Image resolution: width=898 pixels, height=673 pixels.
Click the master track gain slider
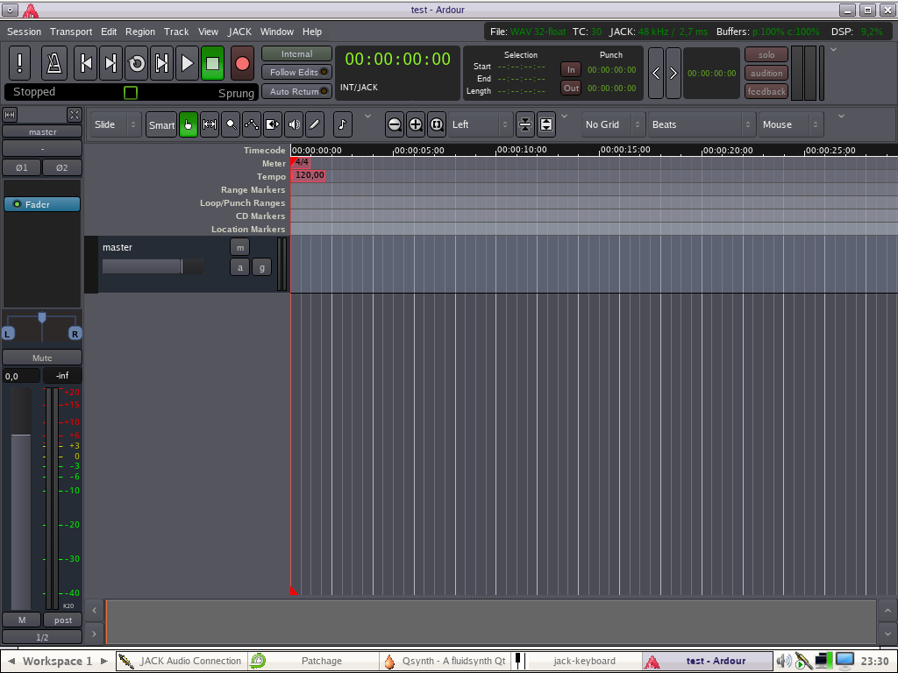tap(153, 266)
